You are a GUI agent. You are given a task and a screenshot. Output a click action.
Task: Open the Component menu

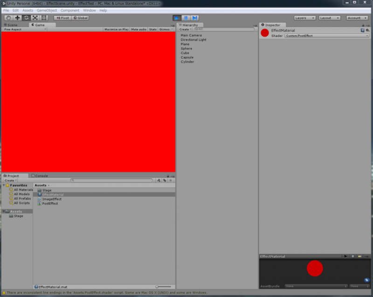(69, 10)
